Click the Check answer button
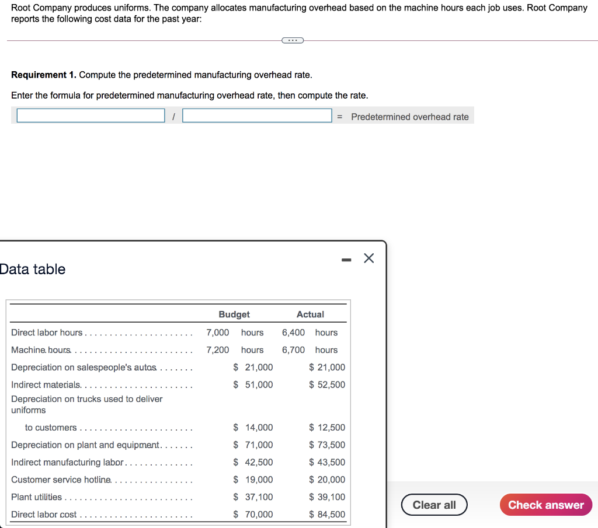The height and width of the screenshot is (528, 598). pos(546,505)
